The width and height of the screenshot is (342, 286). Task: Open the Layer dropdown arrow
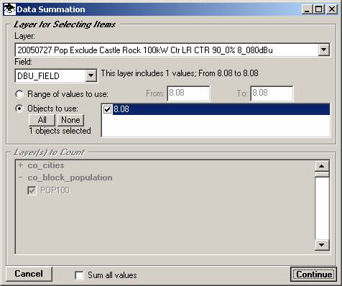tap(323, 50)
